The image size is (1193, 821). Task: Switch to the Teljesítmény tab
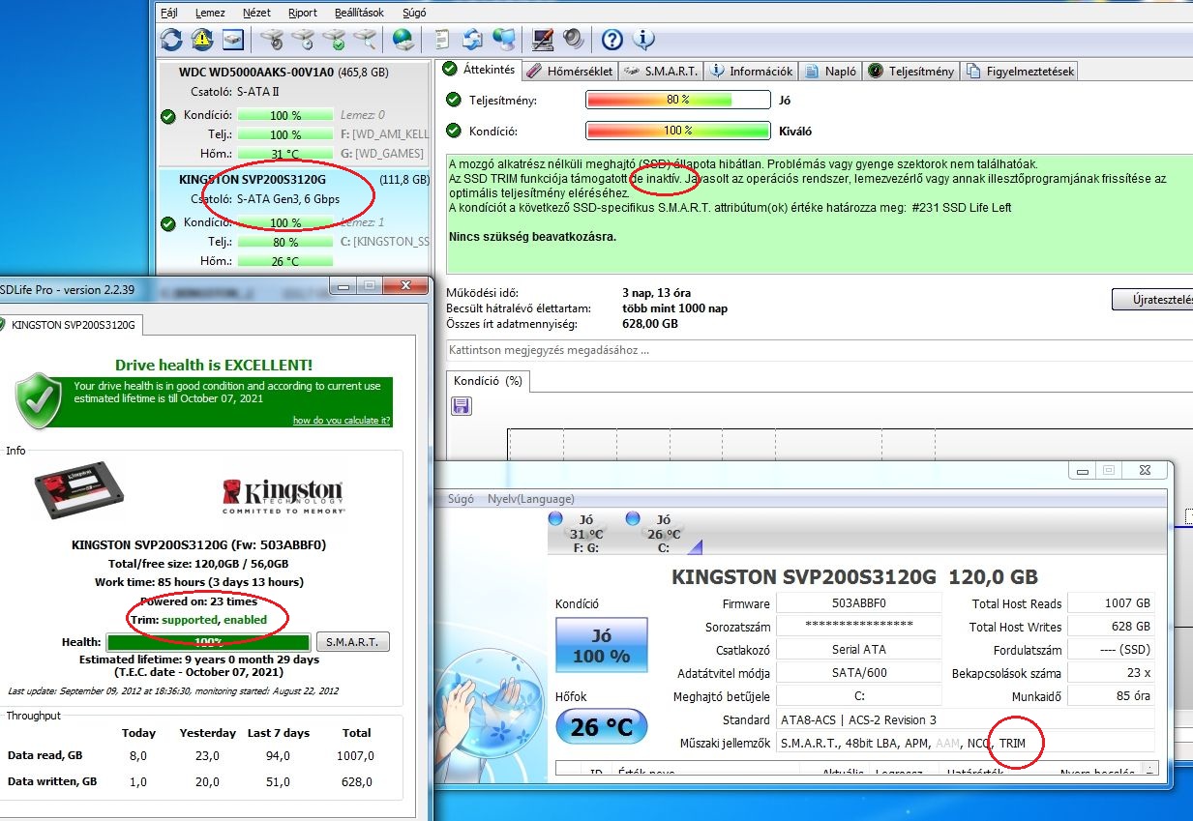910,71
